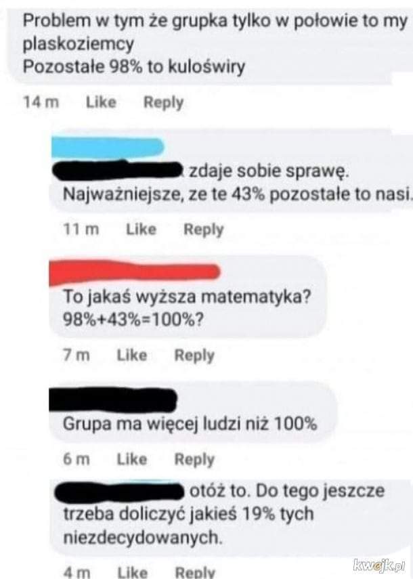
Task: Click the blacked-out mention before 'zdaje sobie sprawę'
Action: click(118, 171)
